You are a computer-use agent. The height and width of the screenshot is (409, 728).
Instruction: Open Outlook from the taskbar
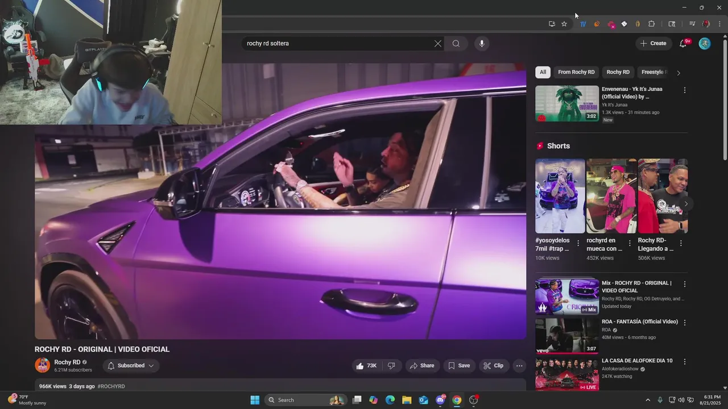coord(423,400)
